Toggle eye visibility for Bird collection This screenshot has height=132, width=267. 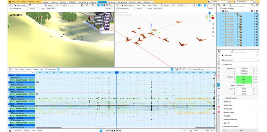point(255,11)
